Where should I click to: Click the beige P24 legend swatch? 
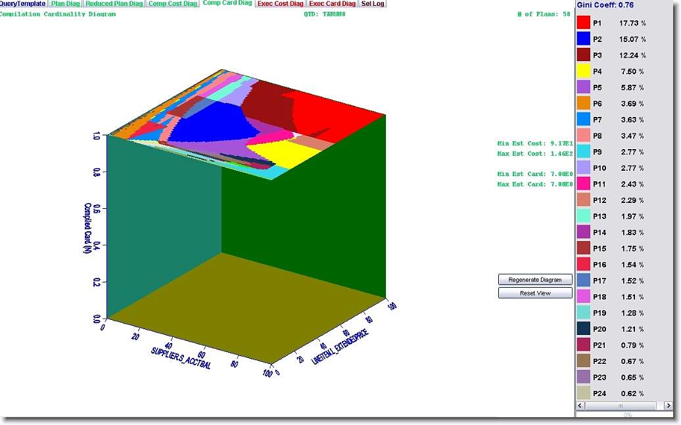click(x=583, y=393)
